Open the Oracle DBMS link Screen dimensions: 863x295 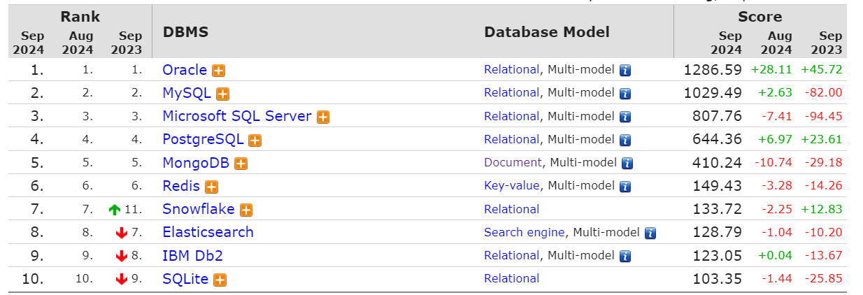[x=185, y=70]
